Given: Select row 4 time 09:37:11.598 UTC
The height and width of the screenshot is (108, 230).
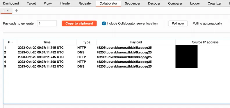Looking at the screenshot, I should click(x=41, y=62).
